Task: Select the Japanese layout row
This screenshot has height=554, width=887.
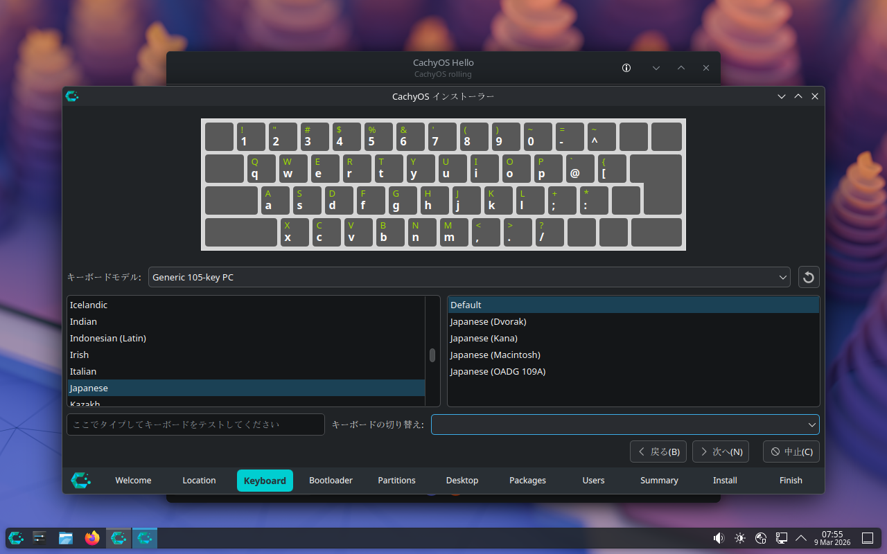Action: [x=246, y=388]
